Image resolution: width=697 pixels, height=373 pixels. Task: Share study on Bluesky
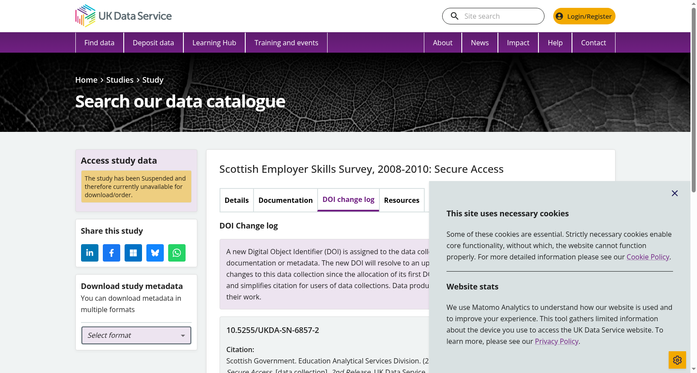tap(155, 253)
